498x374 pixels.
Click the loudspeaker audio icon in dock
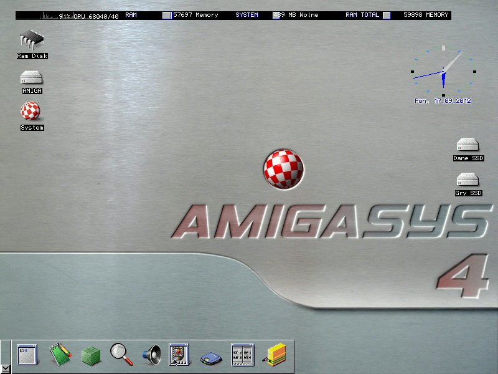(152, 355)
